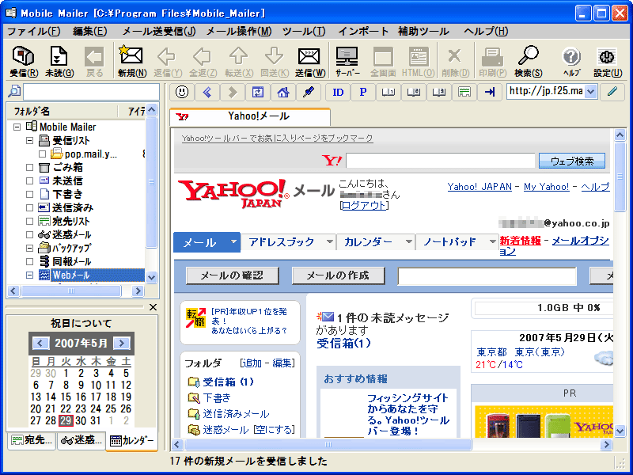This screenshot has height=475, width=633.
Task: Open the 補助ツール menu
Action: [x=423, y=31]
